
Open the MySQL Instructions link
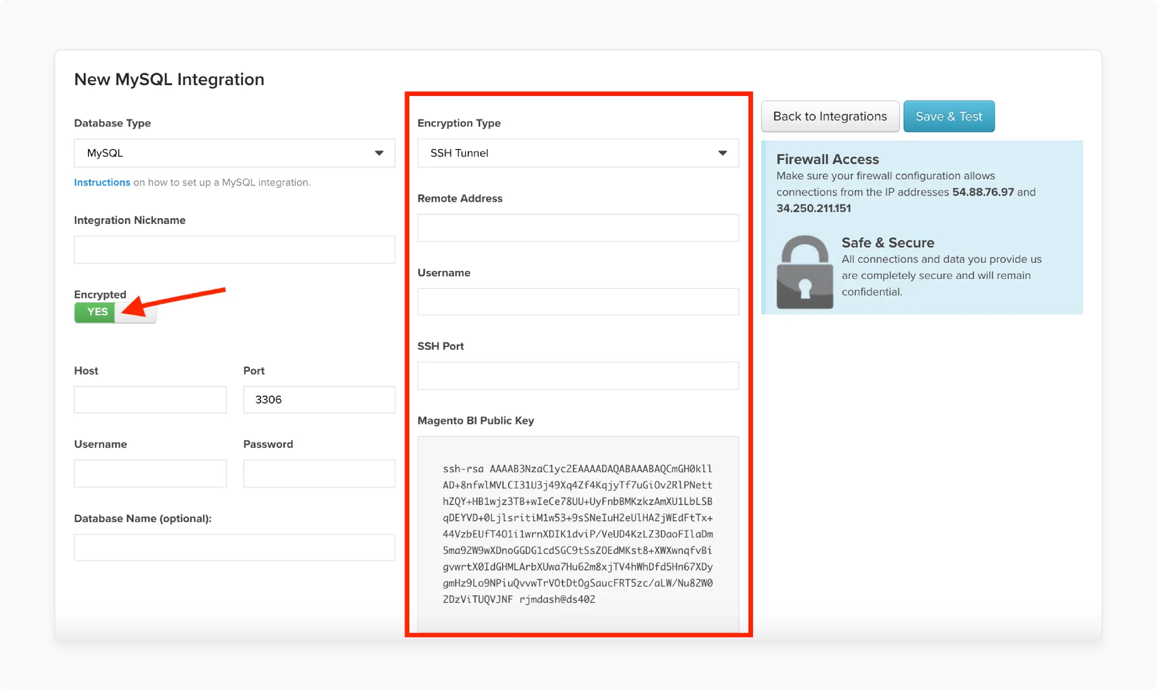[102, 182]
